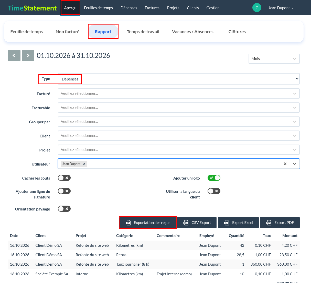Image resolution: width=311 pixels, height=283 pixels.
Task: Open the Client filter dropdown
Action: 179,136
